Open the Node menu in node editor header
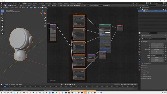 click(x=71, y=5)
